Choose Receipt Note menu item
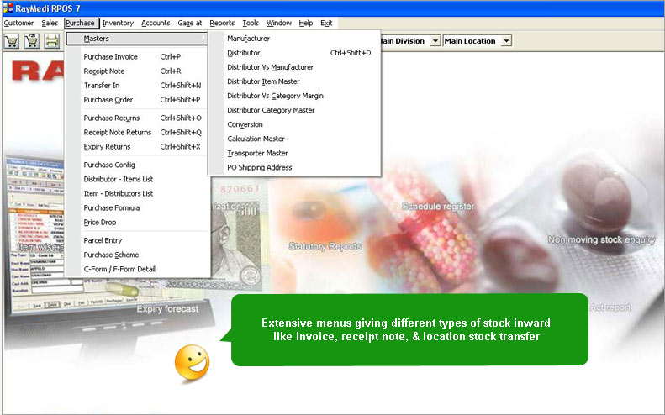Viewport: 665px width, 415px height. [x=105, y=71]
